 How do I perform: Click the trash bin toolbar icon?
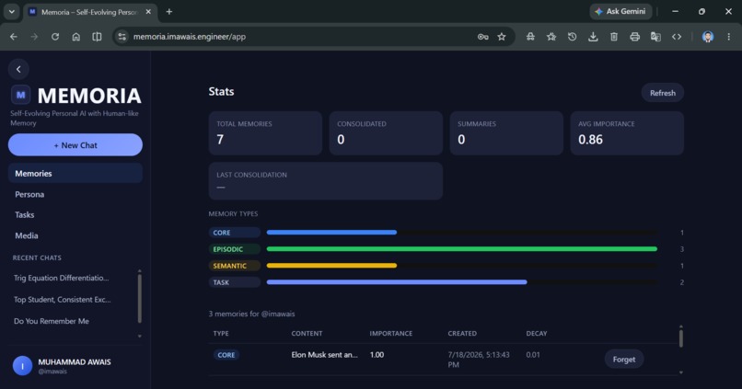point(614,37)
